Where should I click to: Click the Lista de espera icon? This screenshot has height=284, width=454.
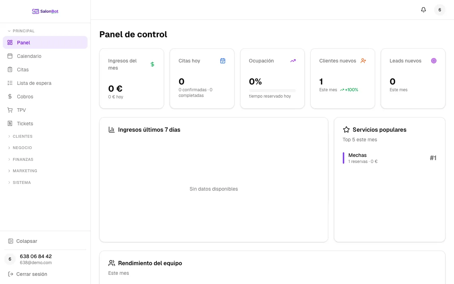pos(10,83)
